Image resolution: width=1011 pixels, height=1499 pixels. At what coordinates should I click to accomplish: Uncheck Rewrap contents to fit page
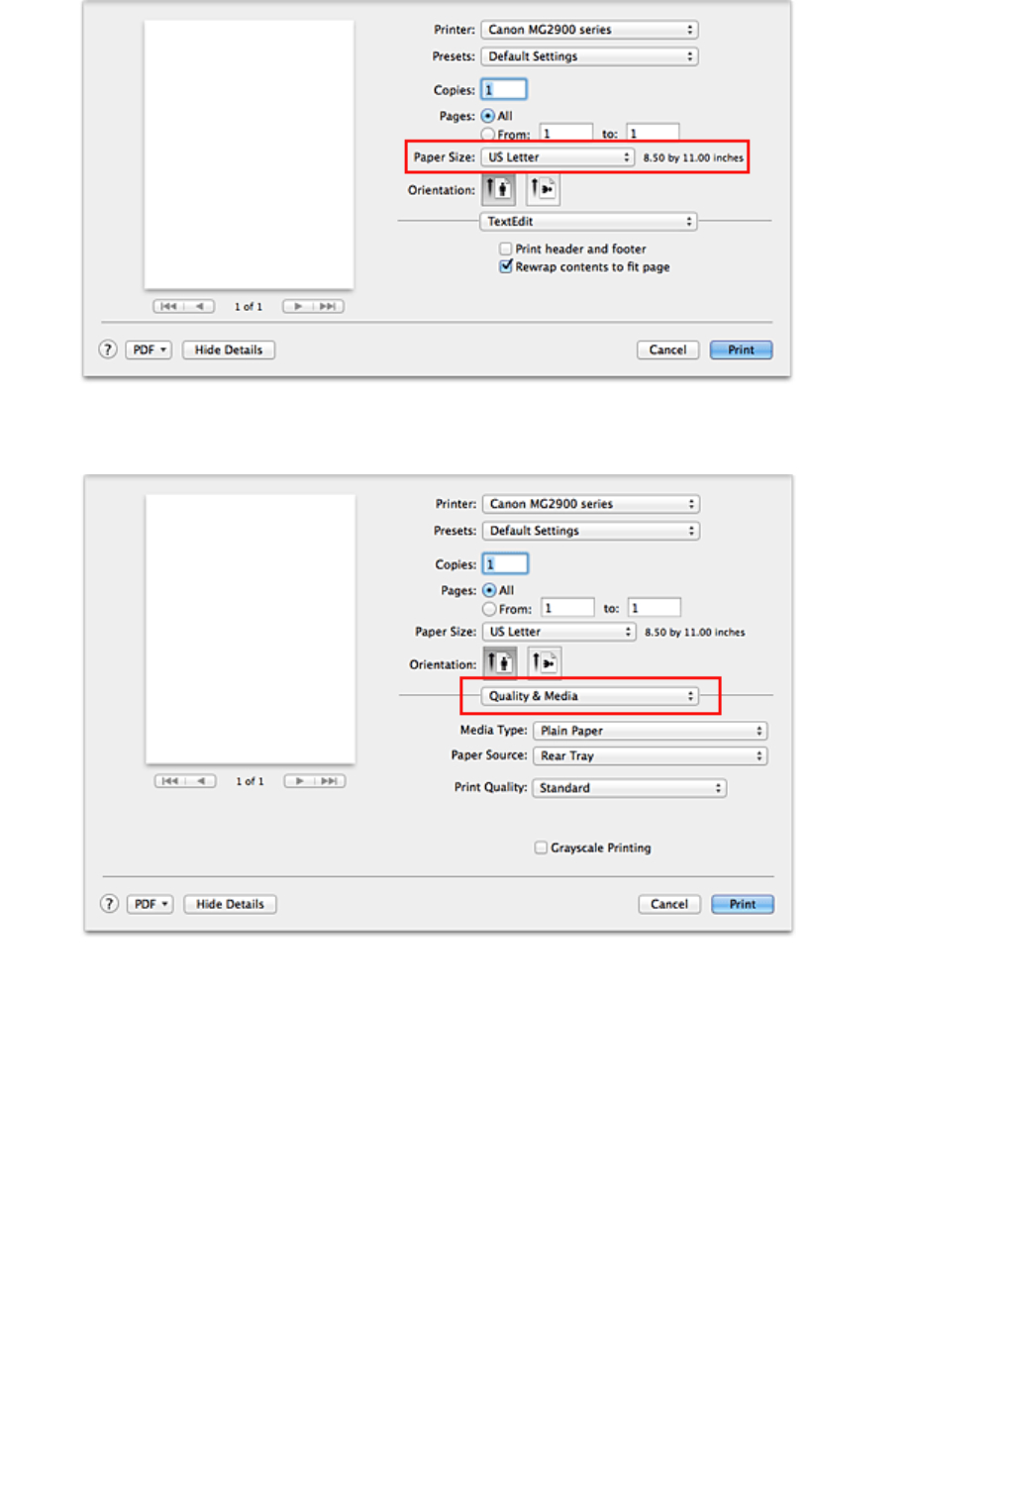click(x=506, y=266)
